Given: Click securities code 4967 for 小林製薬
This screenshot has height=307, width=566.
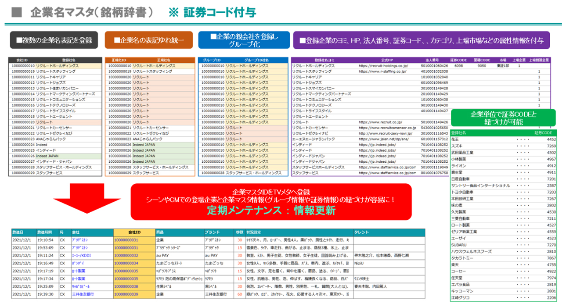Looking at the screenshot, I should coord(551,159).
